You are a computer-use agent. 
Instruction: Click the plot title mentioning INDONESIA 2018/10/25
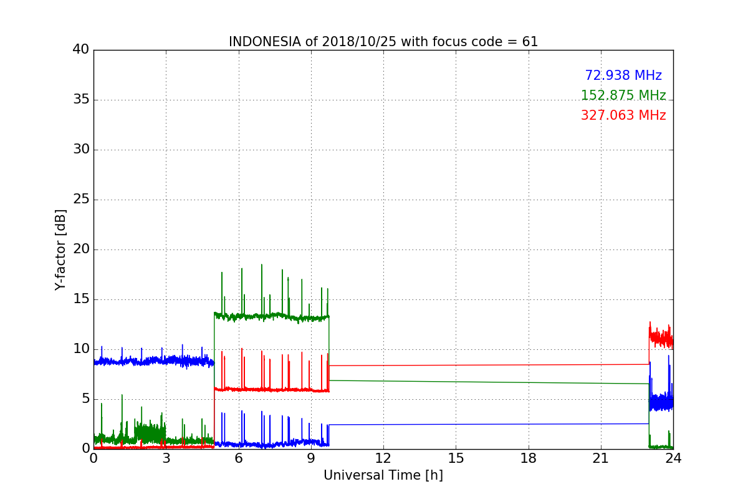[x=383, y=42]
